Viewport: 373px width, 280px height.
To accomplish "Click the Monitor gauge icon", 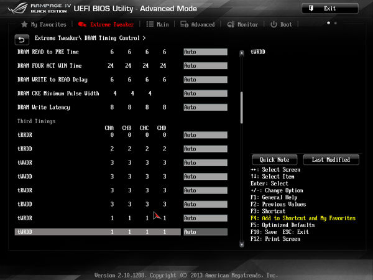I will [231, 24].
